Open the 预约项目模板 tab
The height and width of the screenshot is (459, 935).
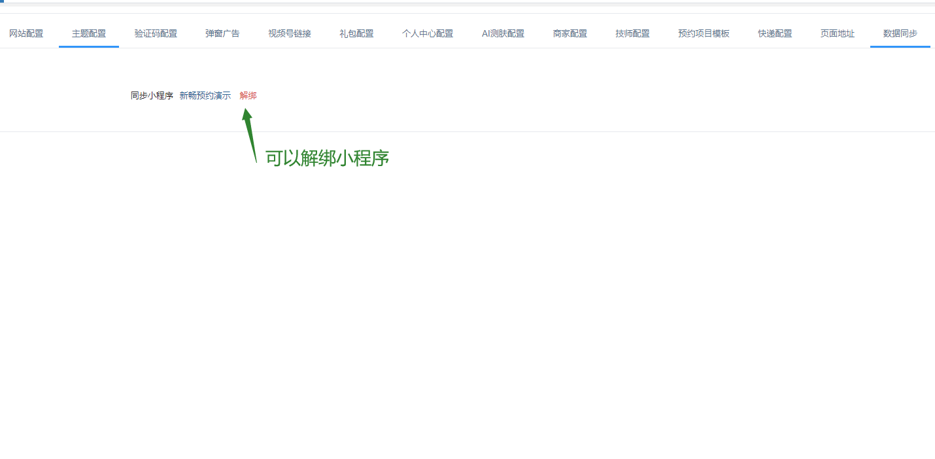pyautogui.click(x=704, y=33)
